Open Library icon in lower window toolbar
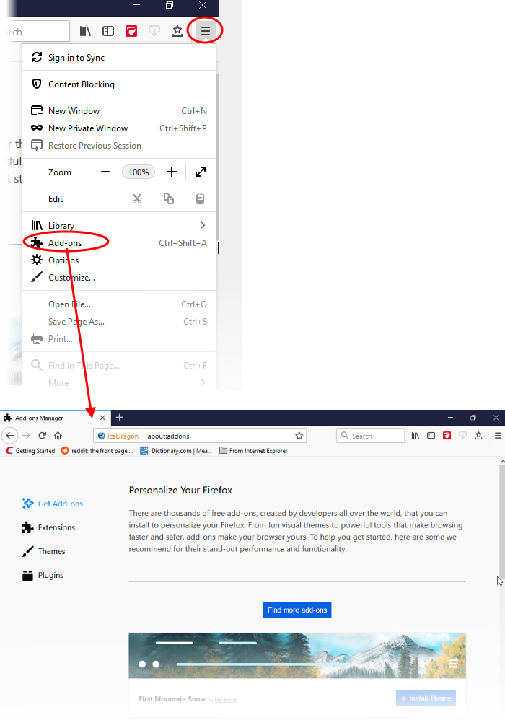The height and width of the screenshot is (720, 505). pos(416,436)
